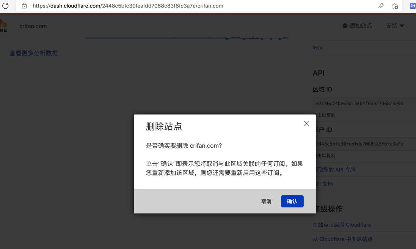Click the Cloudflare logo
Viewport: 416px width, 249px height.
(x=3, y=26)
